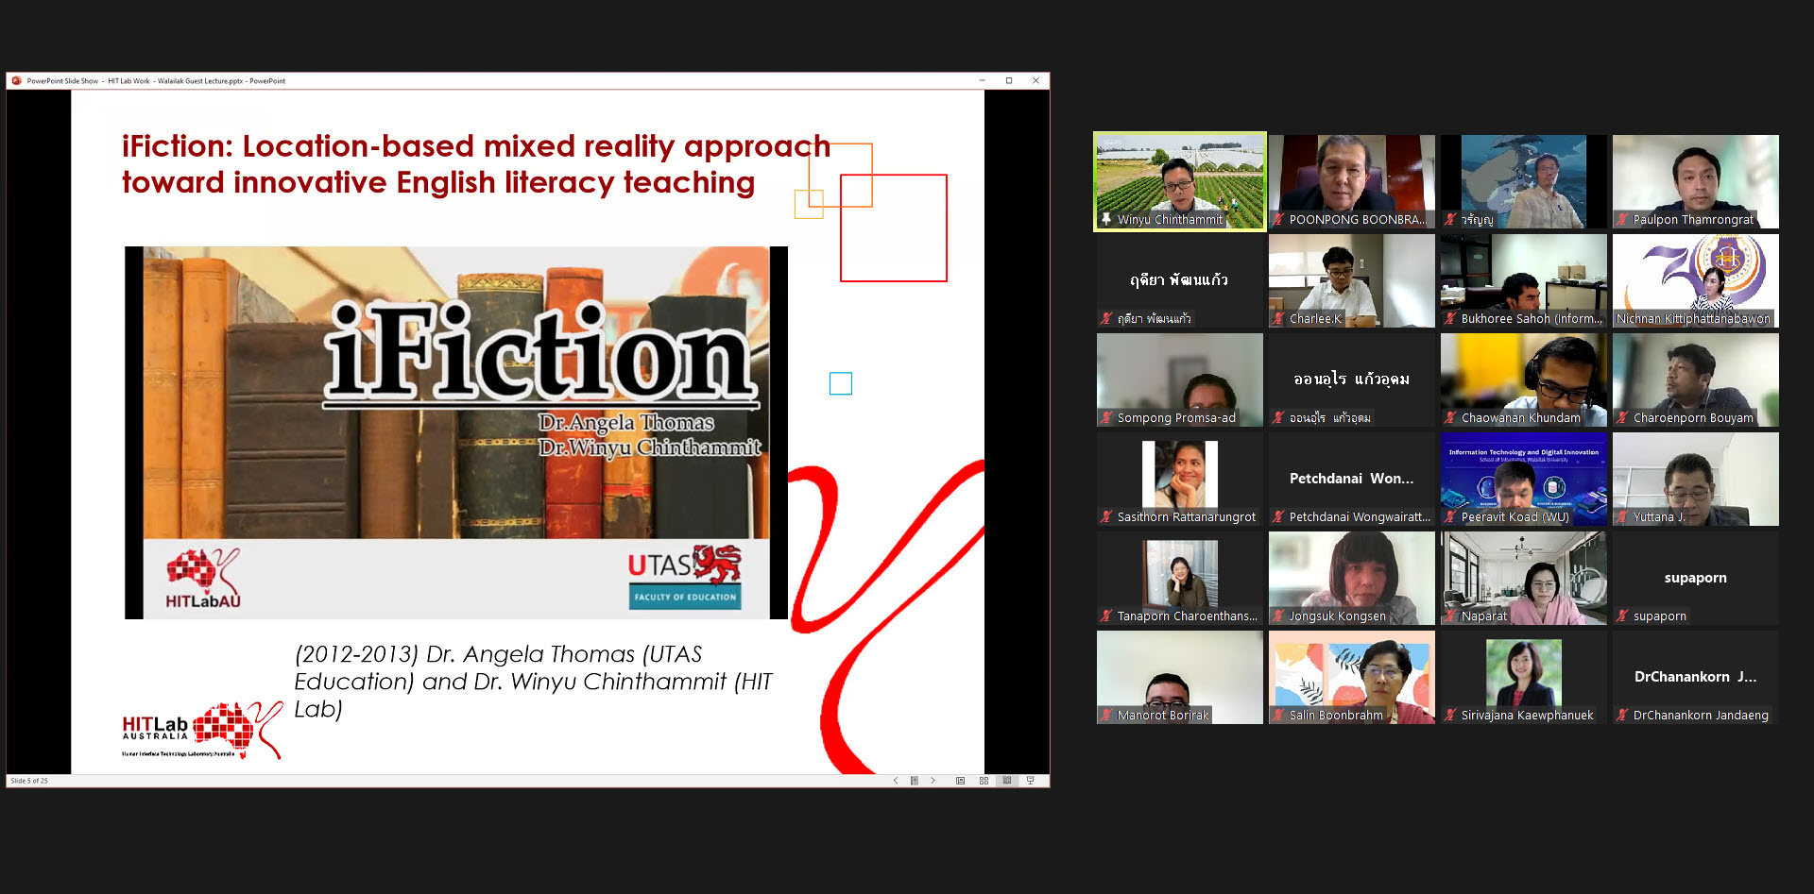The width and height of the screenshot is (1814, 894).
Task: Click the PowerPoint logo in title bar
Action: pyautogui.click(x=16, y=81)
